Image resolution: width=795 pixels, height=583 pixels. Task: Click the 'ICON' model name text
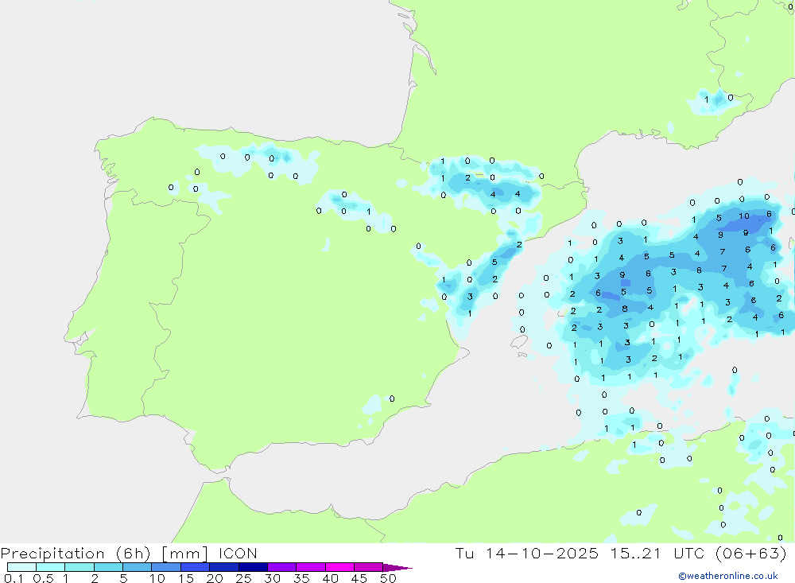[x=238, y=553]
